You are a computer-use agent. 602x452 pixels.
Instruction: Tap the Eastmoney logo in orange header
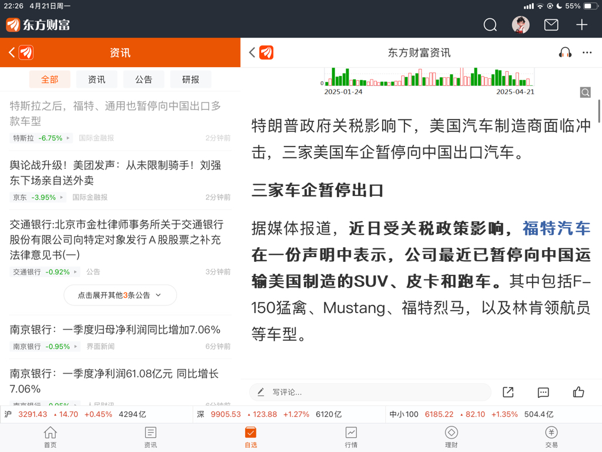coord(26,52)
